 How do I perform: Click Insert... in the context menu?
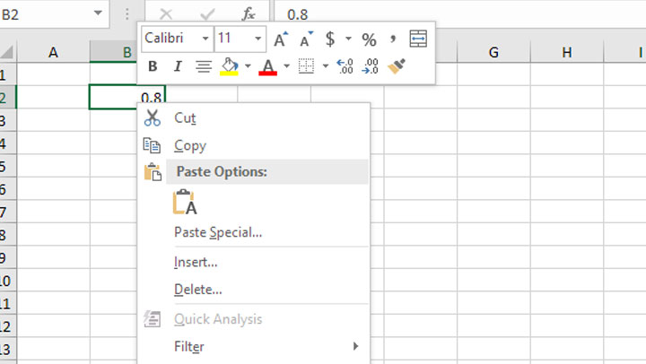tap(196, 263)
